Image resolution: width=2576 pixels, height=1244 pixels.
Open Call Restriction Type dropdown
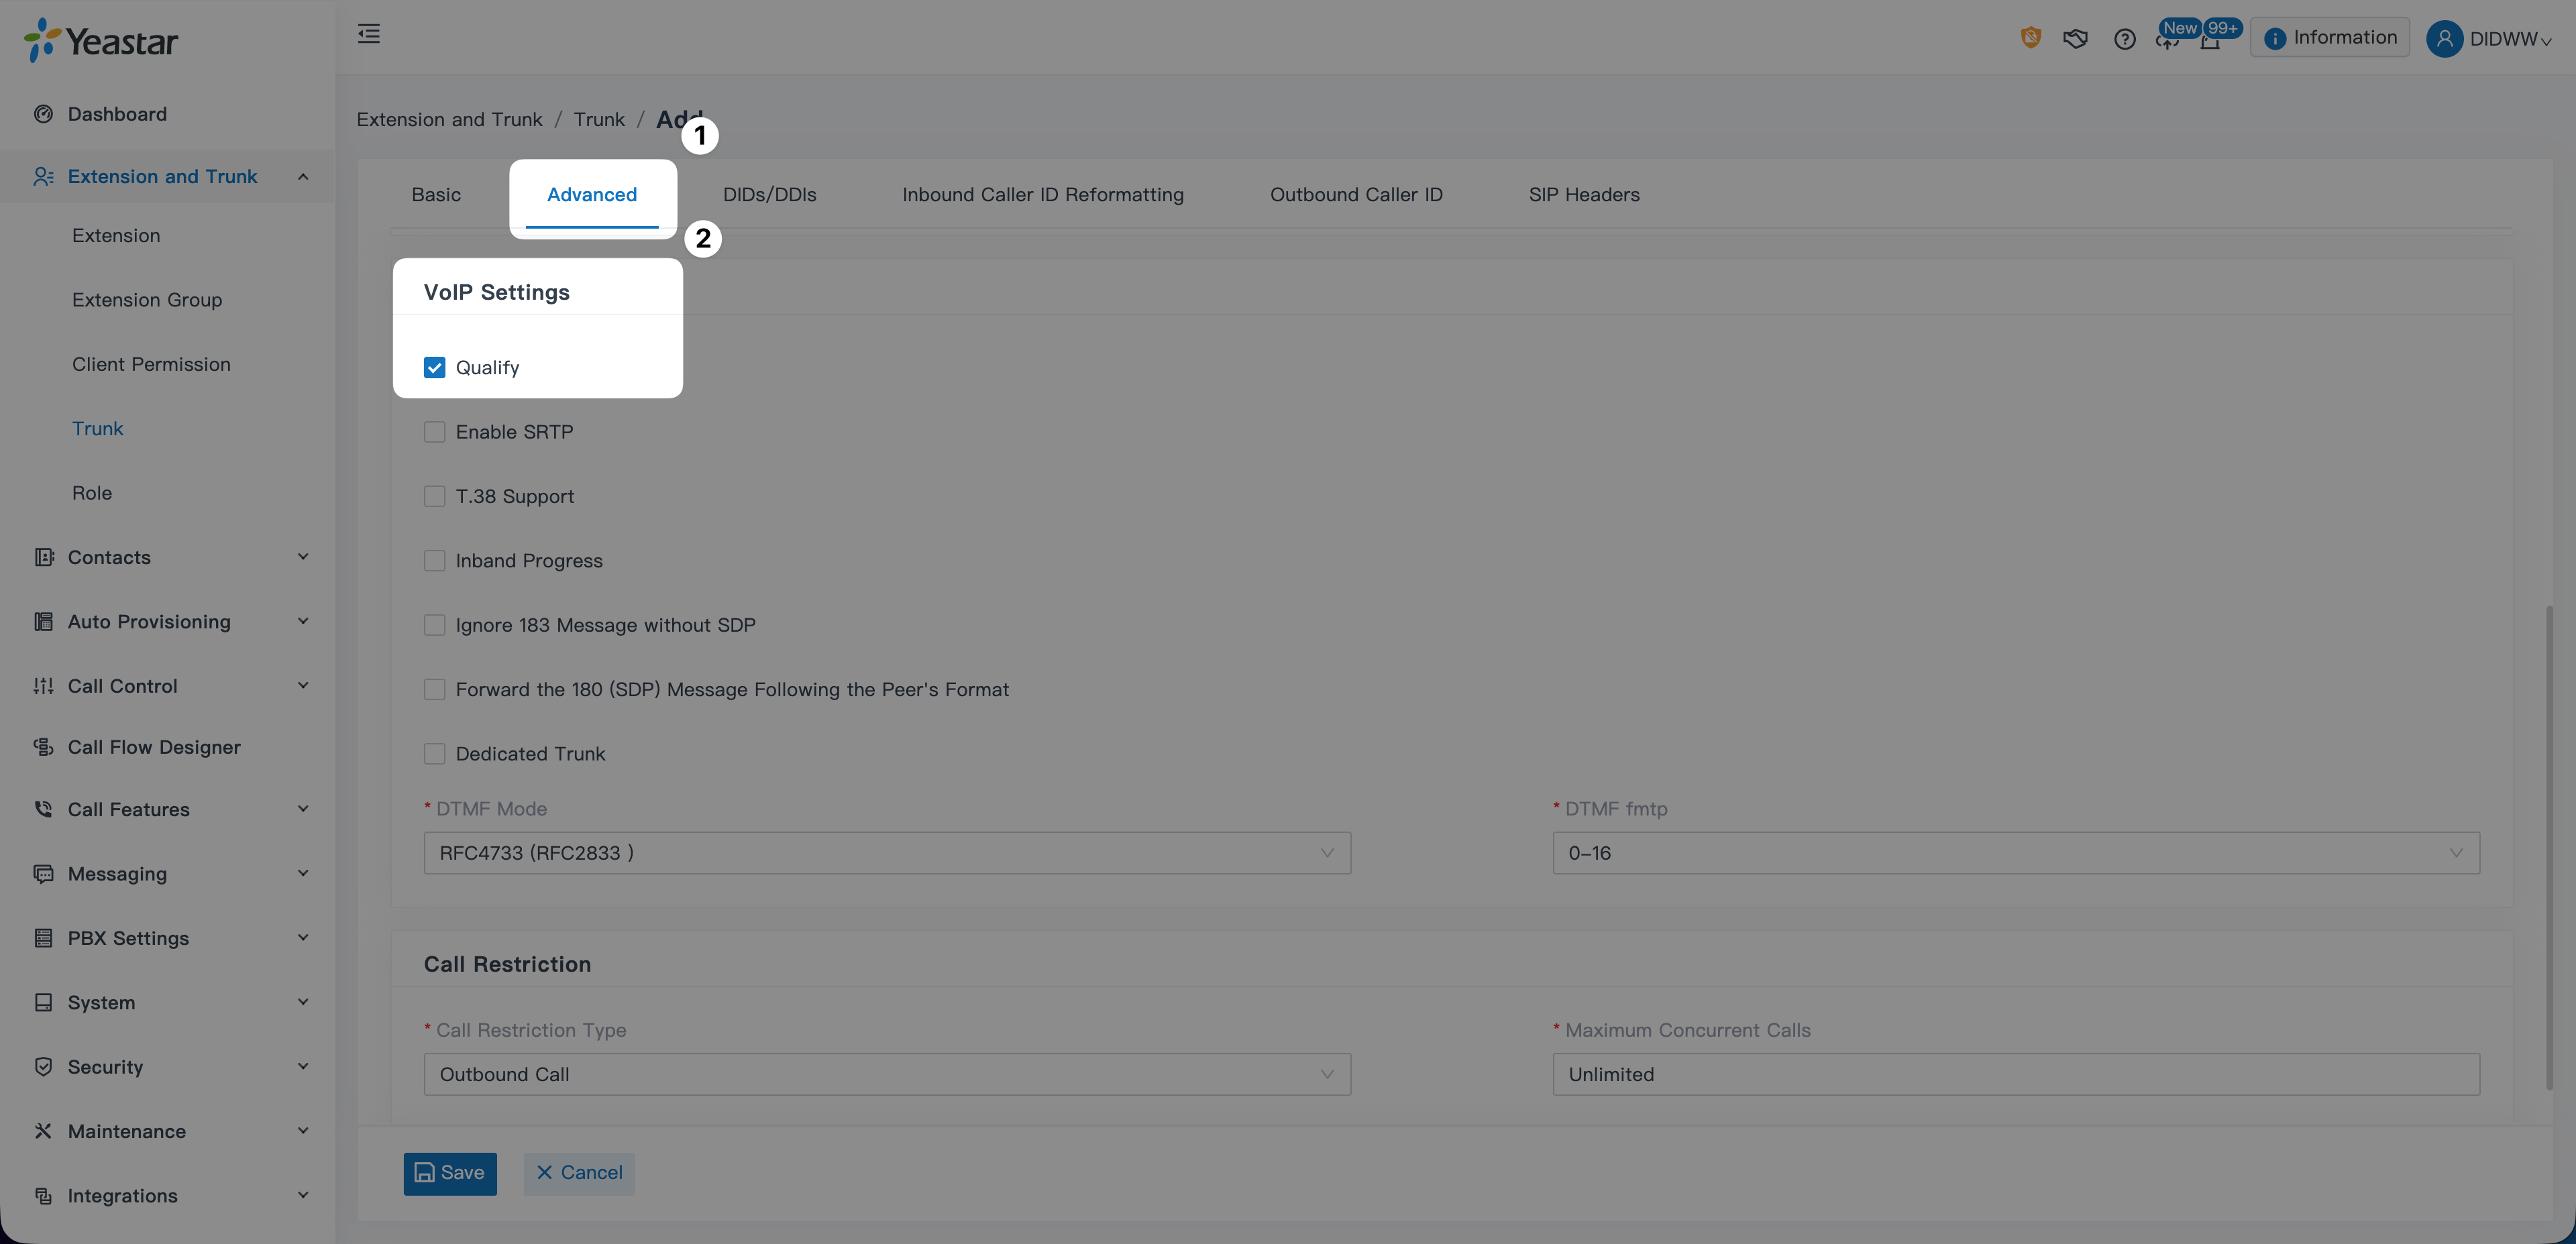click(886, 1074)
